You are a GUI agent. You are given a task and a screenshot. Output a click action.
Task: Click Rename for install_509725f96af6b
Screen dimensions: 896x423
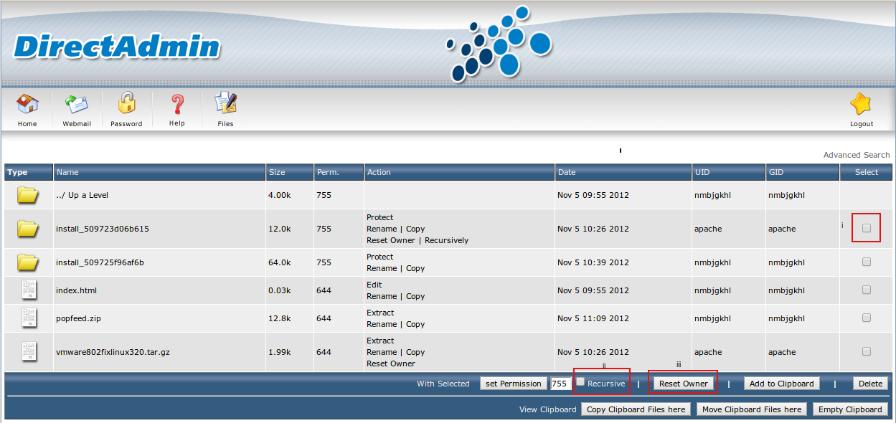tap(382, 268)
